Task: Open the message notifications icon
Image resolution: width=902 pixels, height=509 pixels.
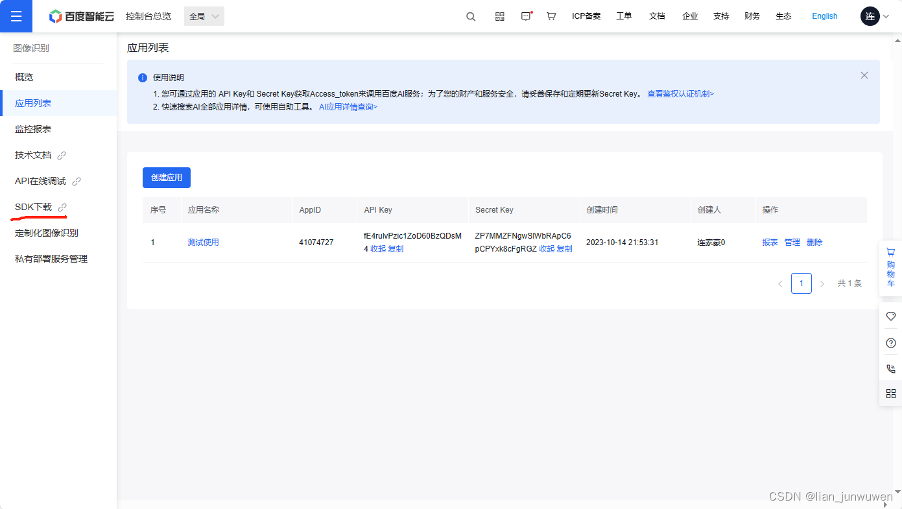Action: coord(526,16)
